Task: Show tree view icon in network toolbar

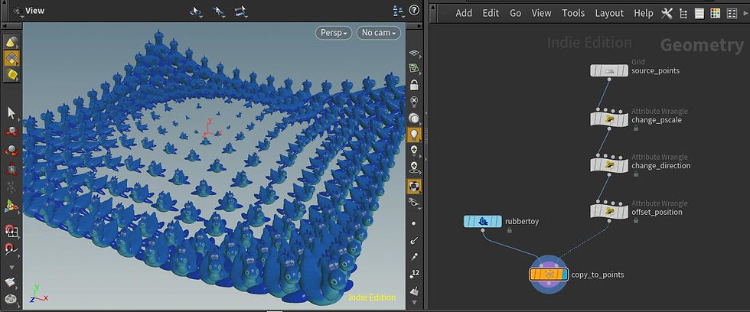Action: point(683,13)
